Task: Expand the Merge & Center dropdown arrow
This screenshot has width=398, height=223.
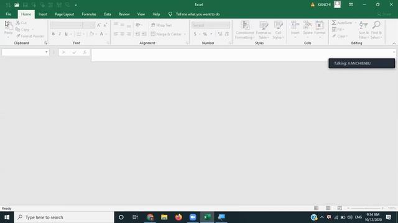Action: point(185,34)
